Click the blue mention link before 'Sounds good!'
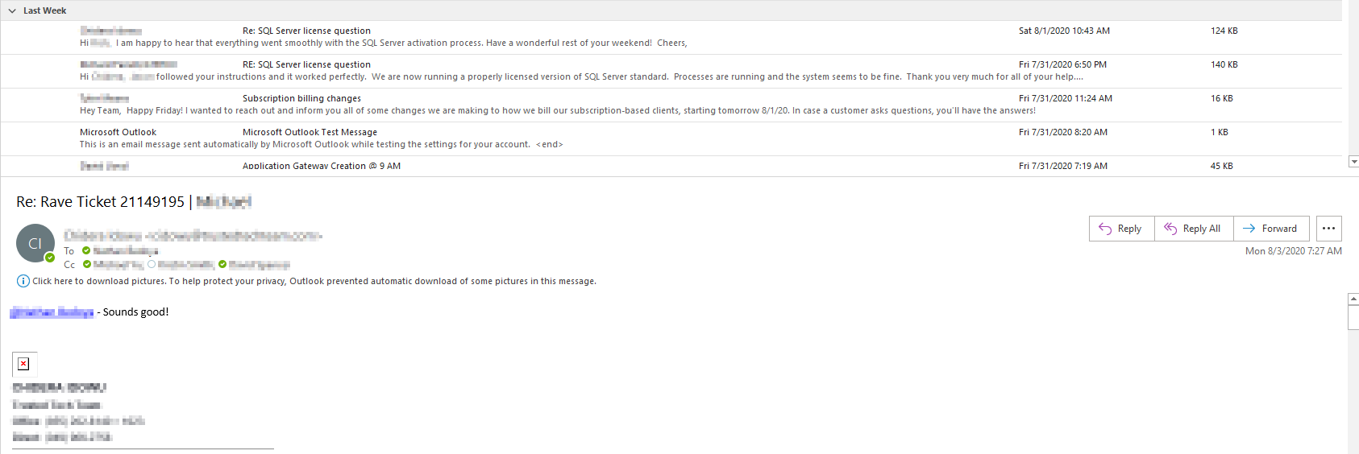The width and height of the screenshot is (1359, 454). pos(52,312)
